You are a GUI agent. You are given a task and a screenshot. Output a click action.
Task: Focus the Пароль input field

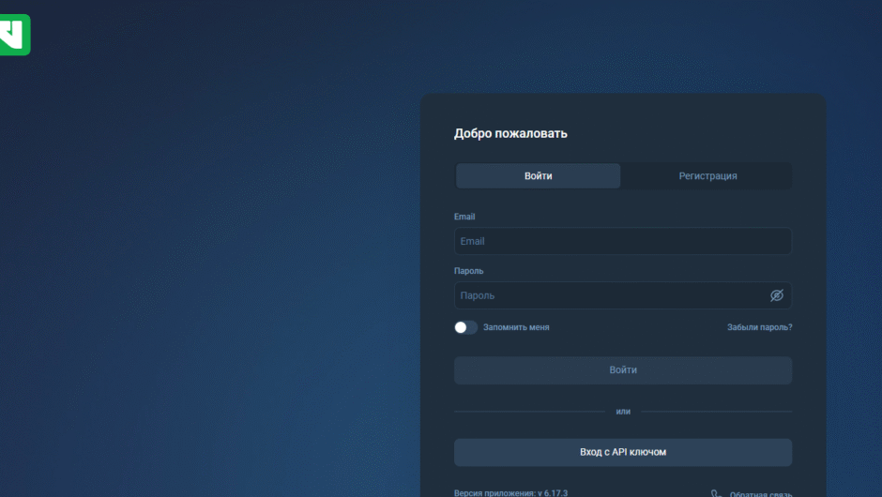[x=610, y=295]
